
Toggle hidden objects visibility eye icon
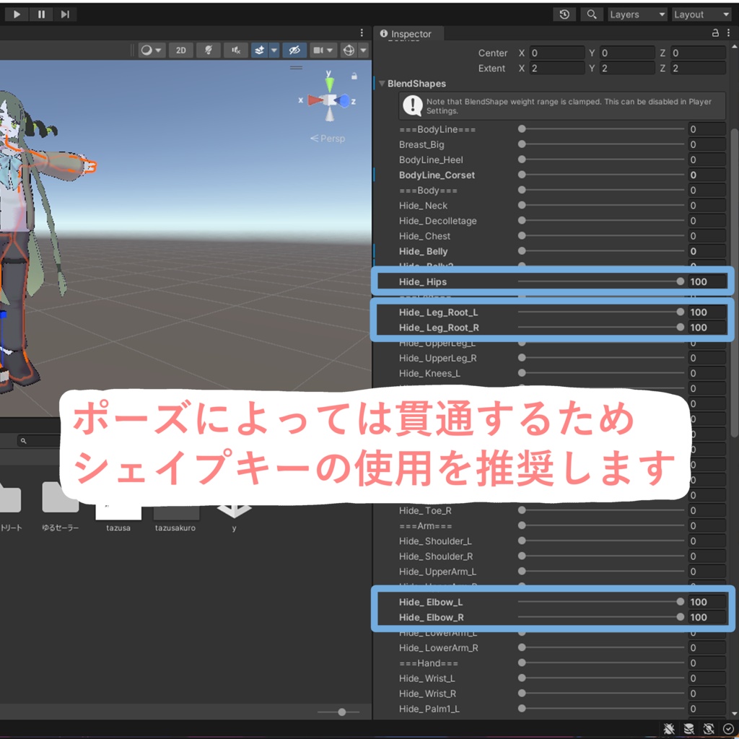click(294, 50)
